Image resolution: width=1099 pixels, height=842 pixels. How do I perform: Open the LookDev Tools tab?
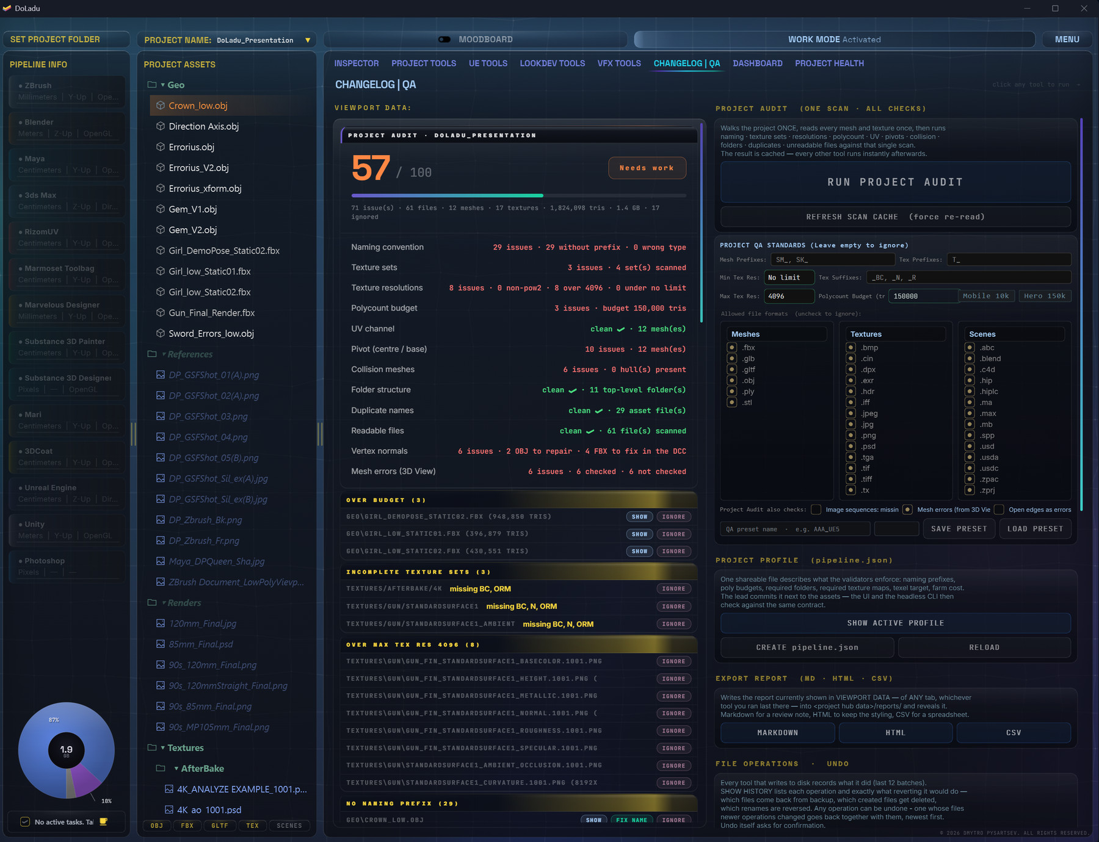point(552,63)
